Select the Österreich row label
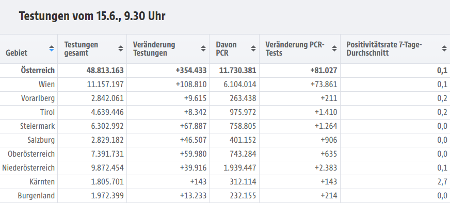The width and height of the screenshot is (450, 203). coord(38,71)
